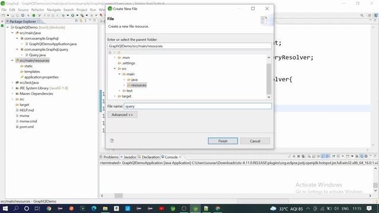Collapse the src folder in dialog tree
This screenshot has height=213, width=379.
coord(115,69)
